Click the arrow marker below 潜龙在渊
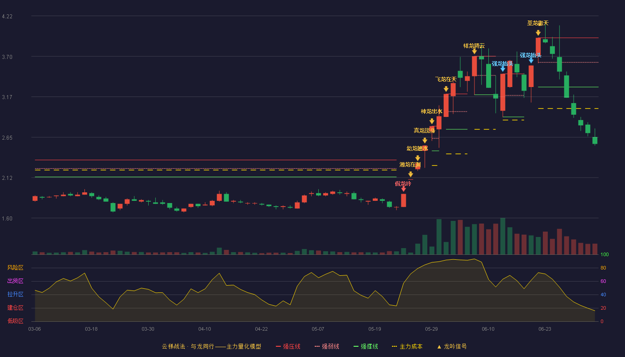The height and width of the screenshot is (357, 625). coord(410,174)
